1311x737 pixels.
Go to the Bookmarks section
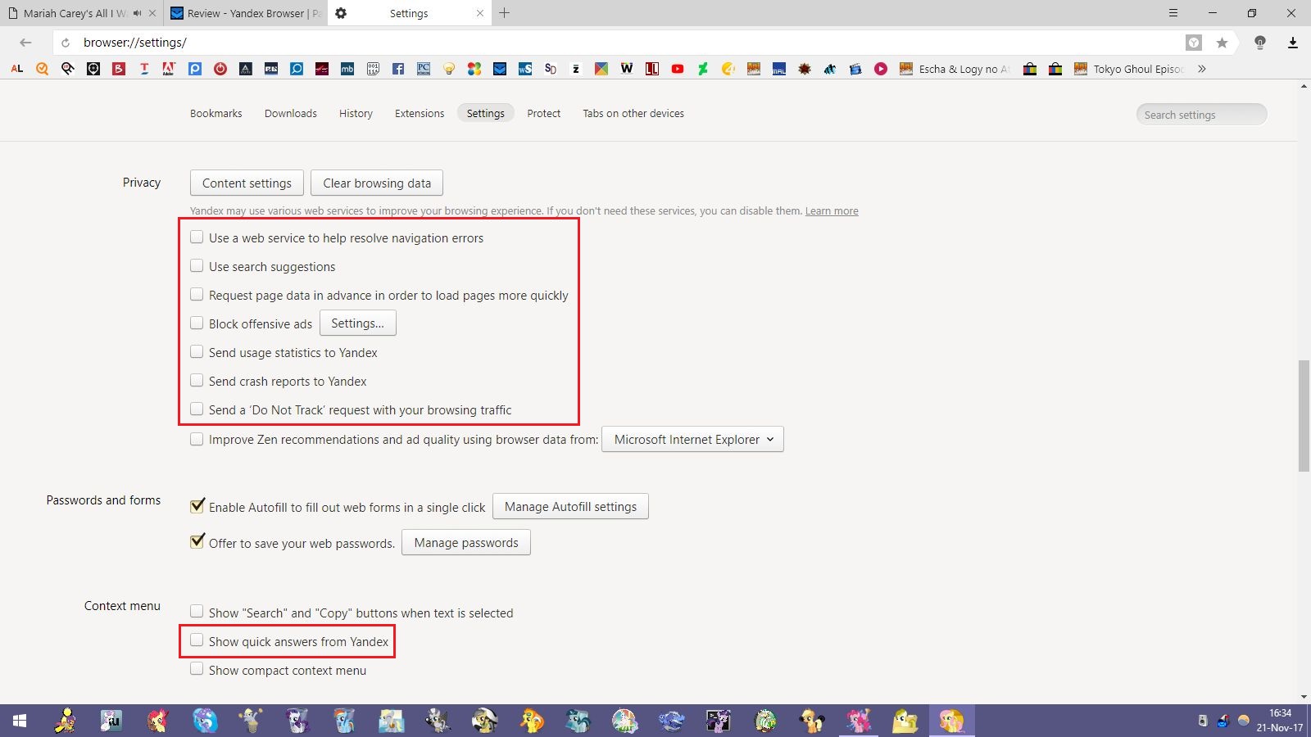[216, 113]
